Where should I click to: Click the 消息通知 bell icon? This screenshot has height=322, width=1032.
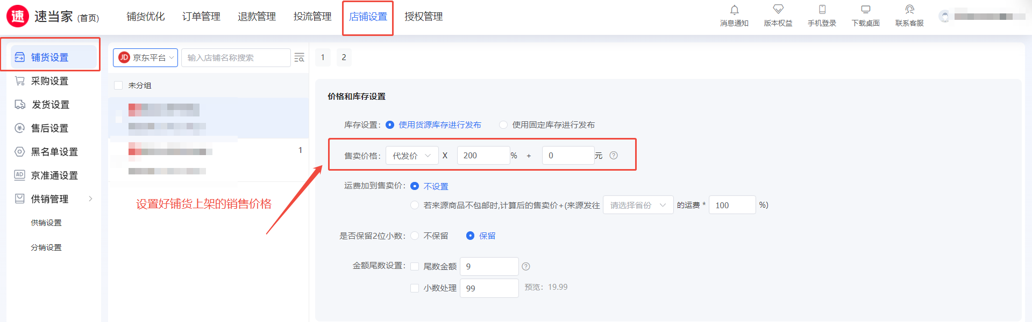pos(734,10)
